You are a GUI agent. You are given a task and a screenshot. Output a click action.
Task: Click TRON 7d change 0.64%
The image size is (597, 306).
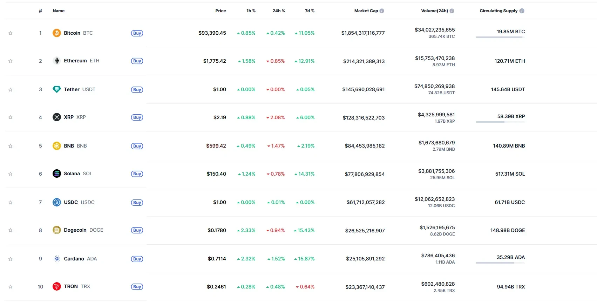point(305,287)
